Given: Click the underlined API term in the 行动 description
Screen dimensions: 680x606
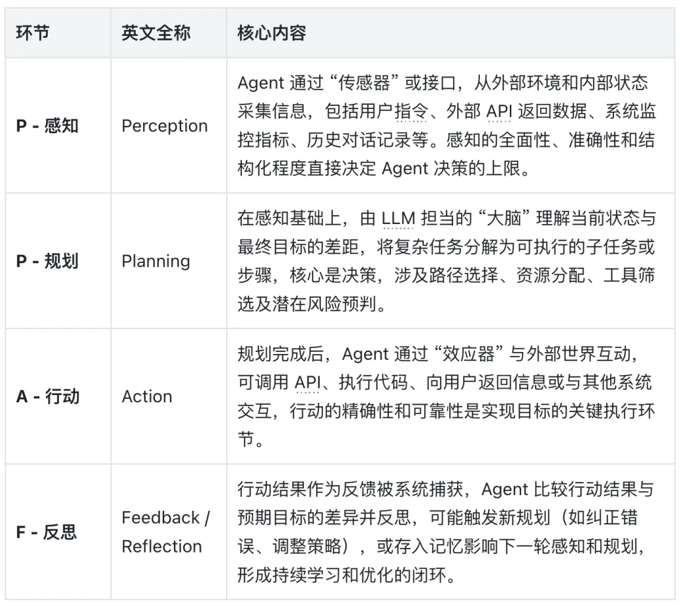Looking at the screenshot, I should [307, 382].
